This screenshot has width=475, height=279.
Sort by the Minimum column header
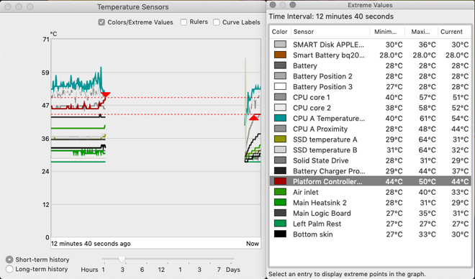click(x=385, y=32)
